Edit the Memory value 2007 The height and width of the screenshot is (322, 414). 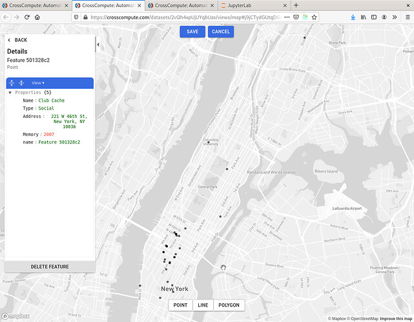click(x=49, y=135)
